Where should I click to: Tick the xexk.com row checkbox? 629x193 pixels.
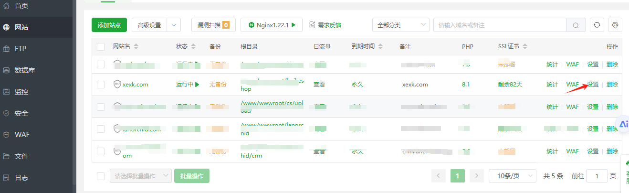(x=101, y=85)
